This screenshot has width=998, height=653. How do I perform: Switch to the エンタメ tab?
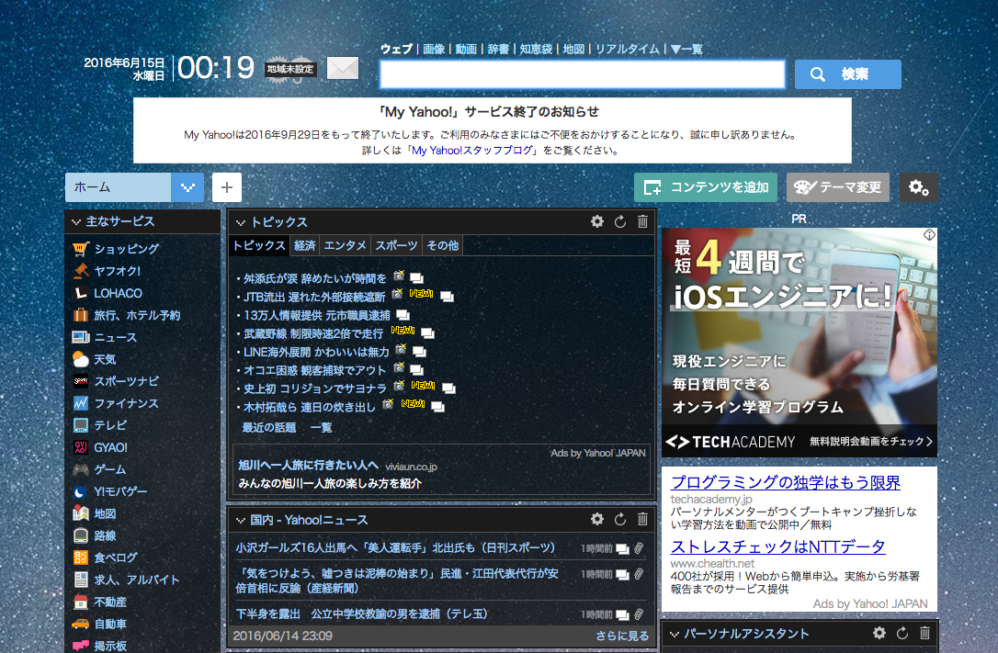(345, 245)
